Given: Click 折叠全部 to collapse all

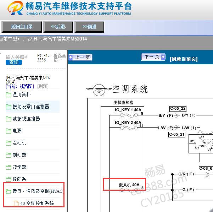Looking at the screenshot, I should (x=60, y=58).
